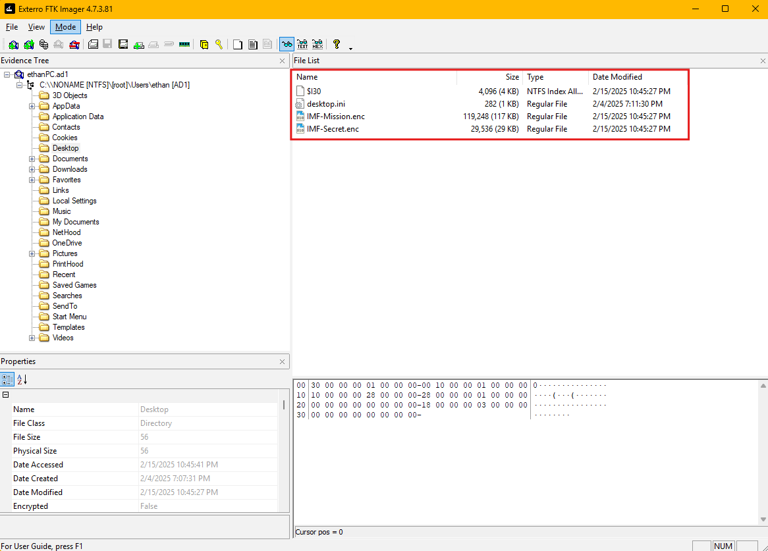Toggle automatic file preview mode (glasses icon)
This screenshot has height=551, width=768.
(287, 45)
